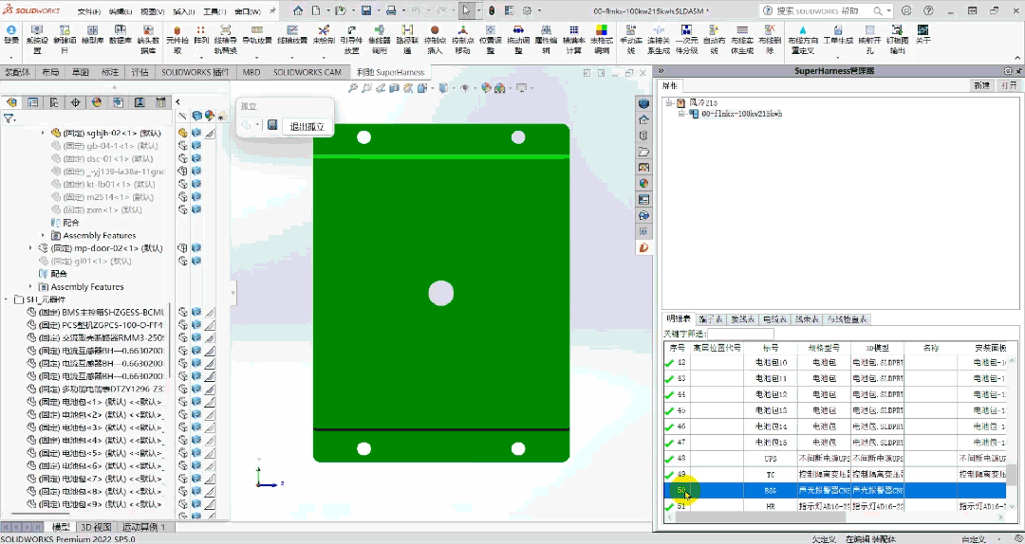The height and width of the screenshot is (544, 1025).
Task: Expand the lower Assembly Features node
Action: (x=30, y=287)
